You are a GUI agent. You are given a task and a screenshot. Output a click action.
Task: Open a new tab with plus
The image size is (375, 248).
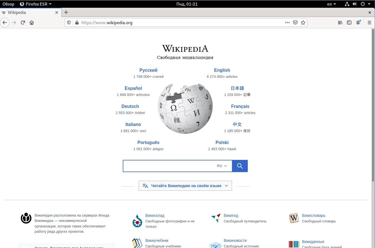(x=66, y=12)
